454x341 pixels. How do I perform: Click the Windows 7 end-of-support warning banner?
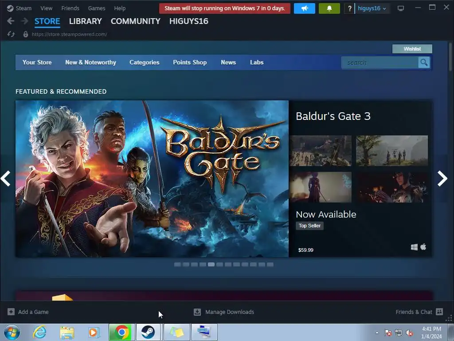[225, 8]
